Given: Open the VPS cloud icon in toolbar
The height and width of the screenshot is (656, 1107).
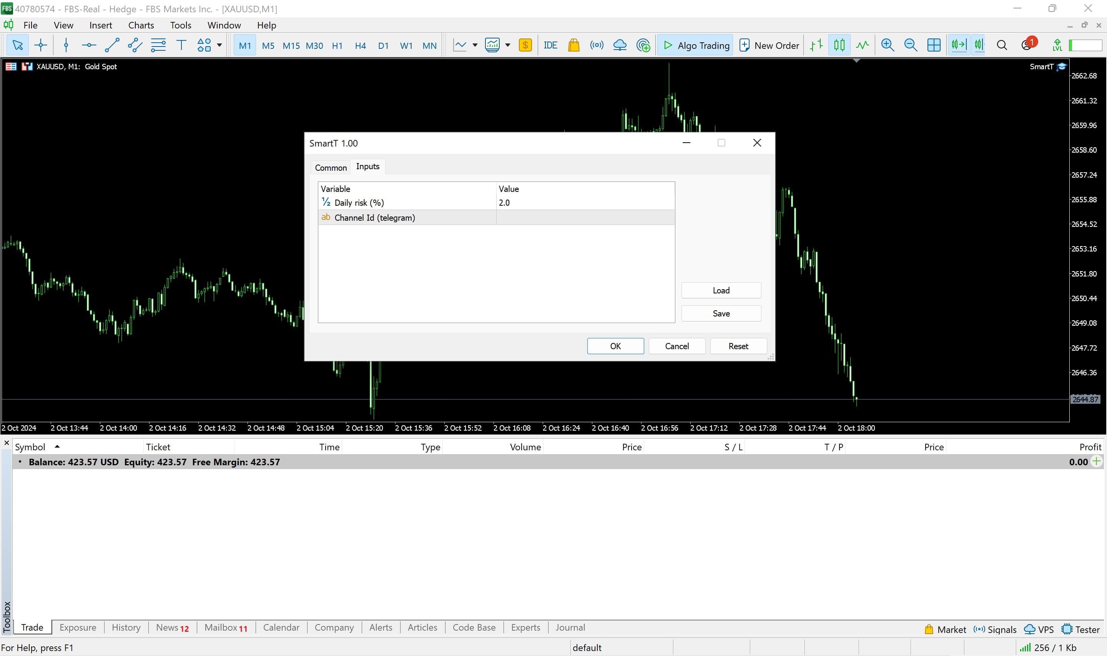Looking at the screenshot, I should pyautogui.click(x=620, y=45).
